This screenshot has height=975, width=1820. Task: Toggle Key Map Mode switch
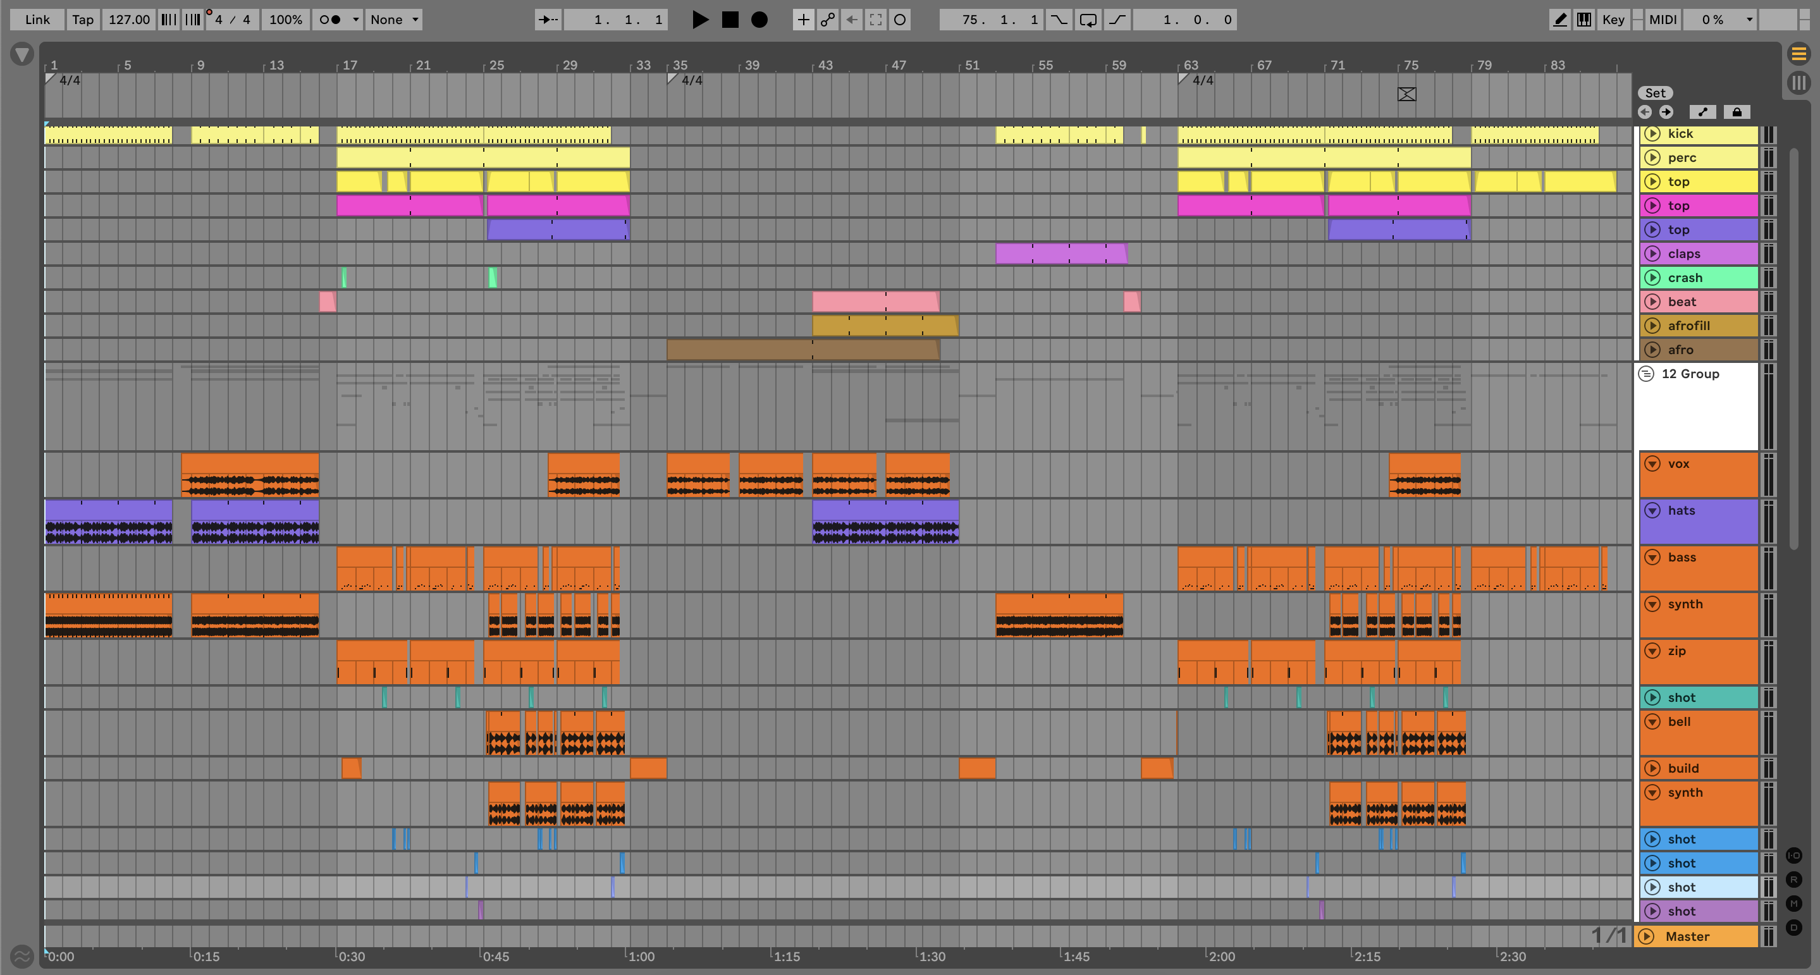pyautogui.click(x=1614, y=20)
